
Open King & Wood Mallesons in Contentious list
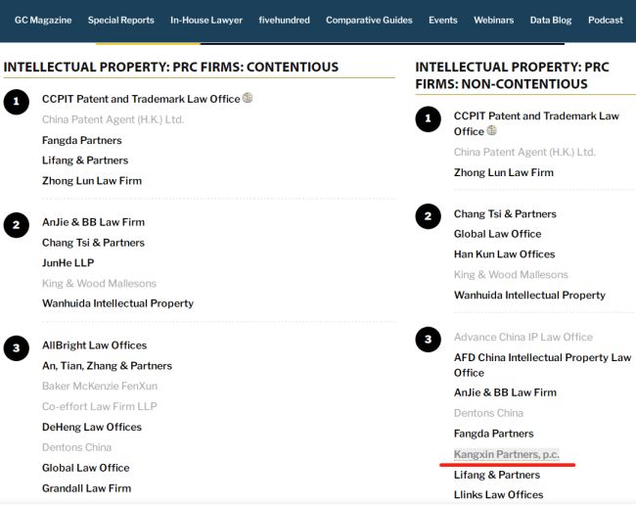[100, 283]
